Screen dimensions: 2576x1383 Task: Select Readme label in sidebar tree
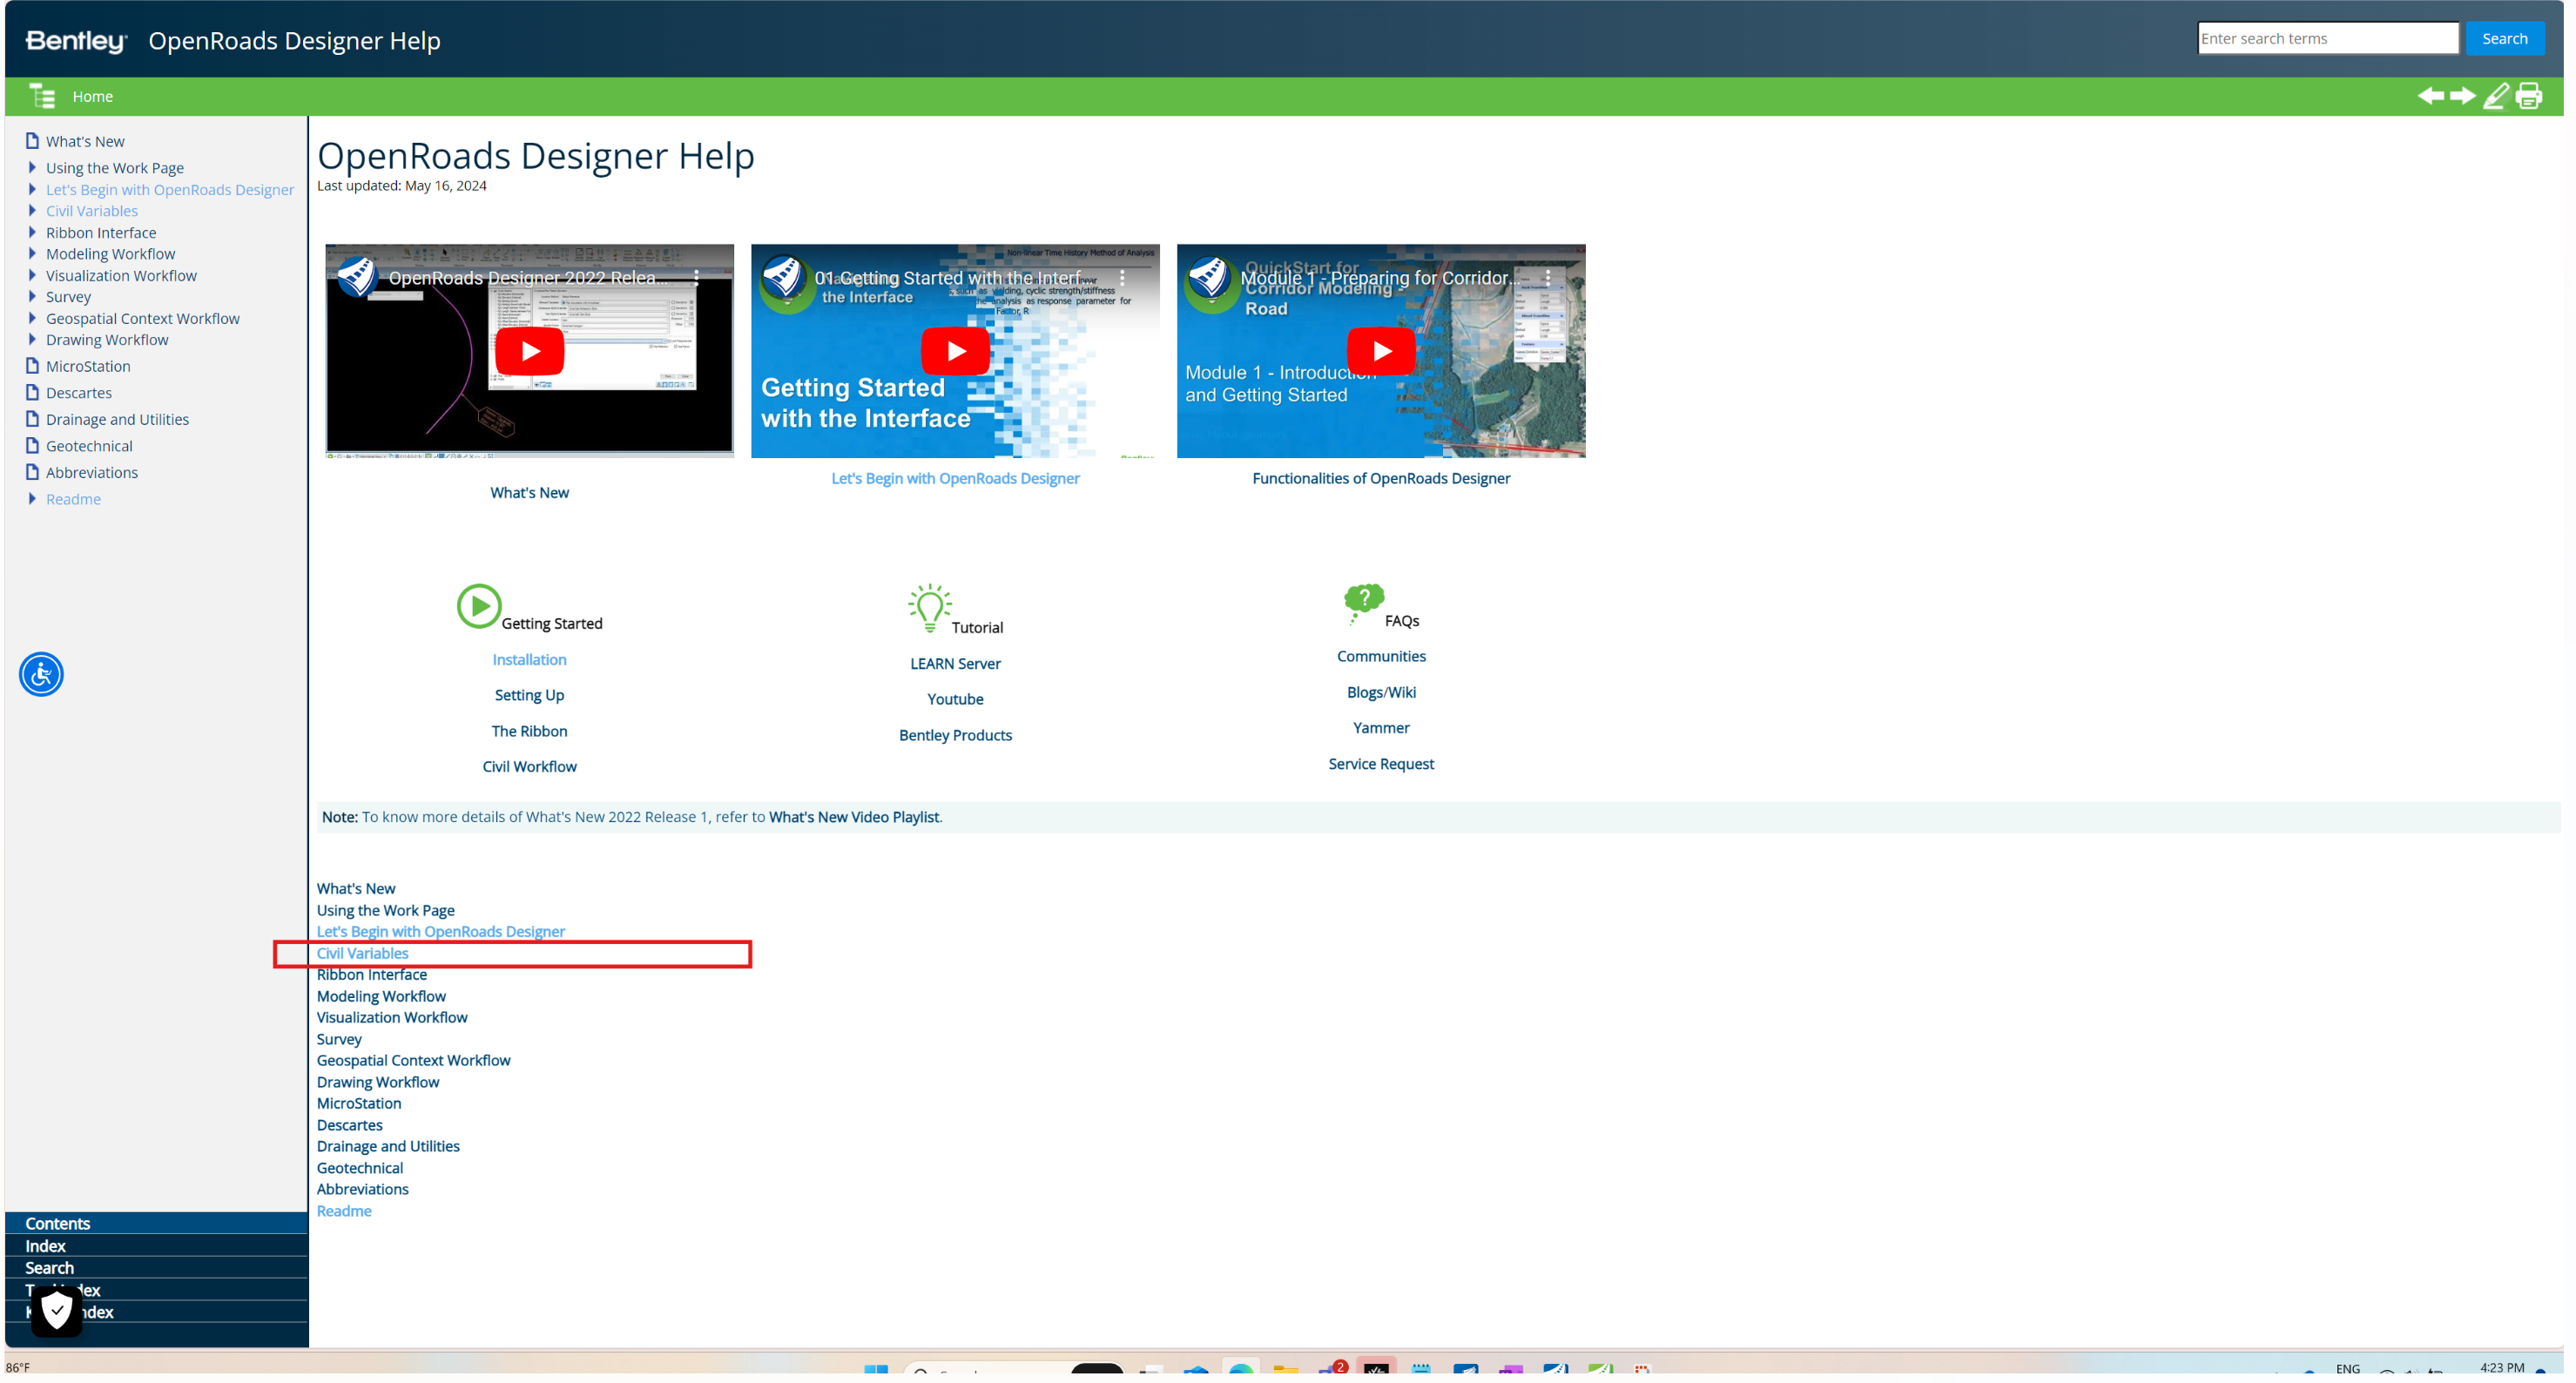tap(73, 499)
